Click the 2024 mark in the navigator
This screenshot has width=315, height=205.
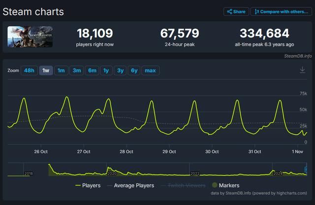(278, 174)
